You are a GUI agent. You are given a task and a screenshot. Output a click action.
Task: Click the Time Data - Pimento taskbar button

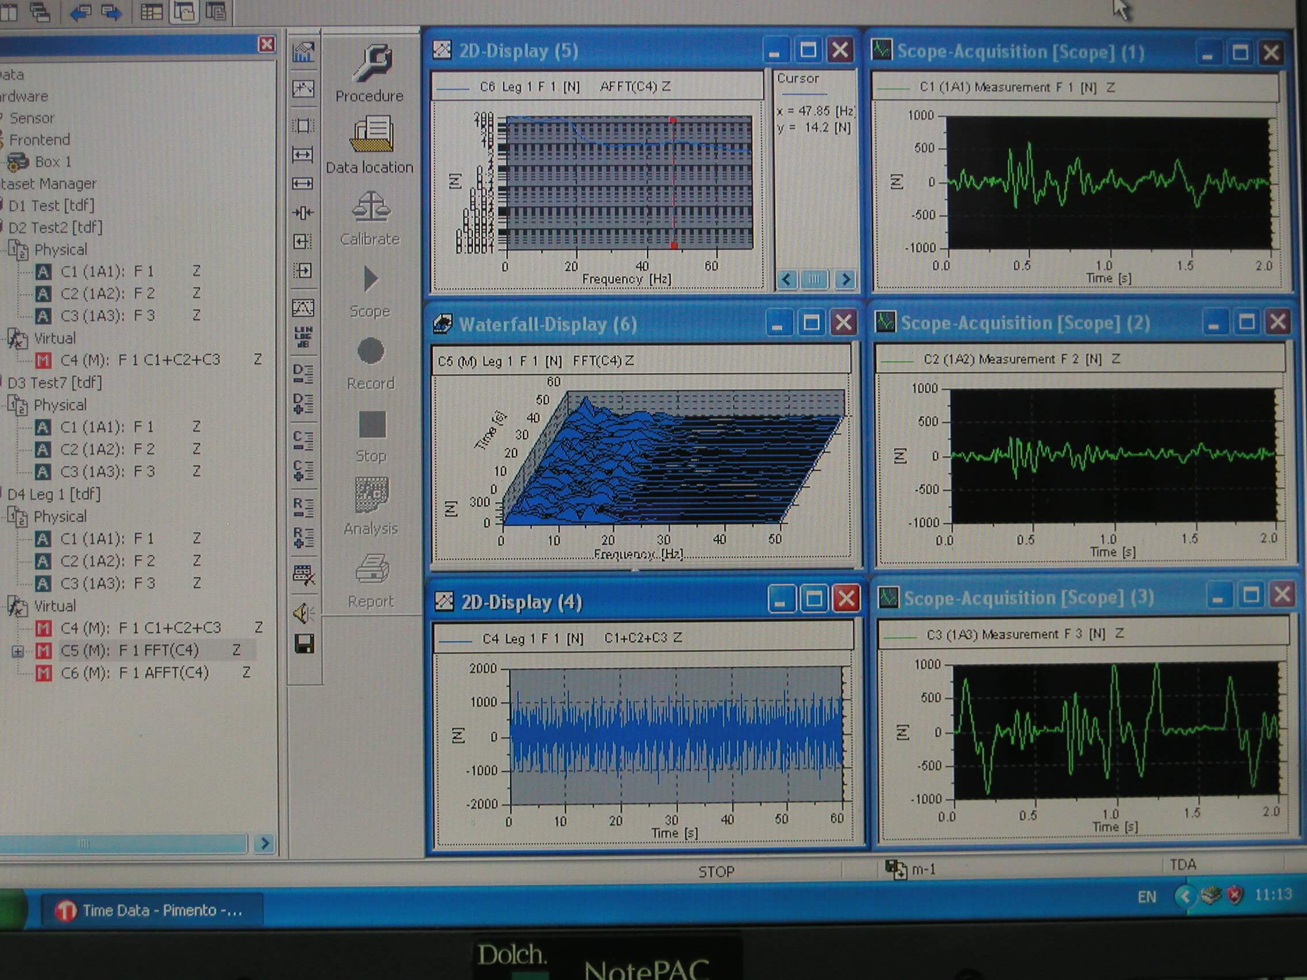pos(152,911)
